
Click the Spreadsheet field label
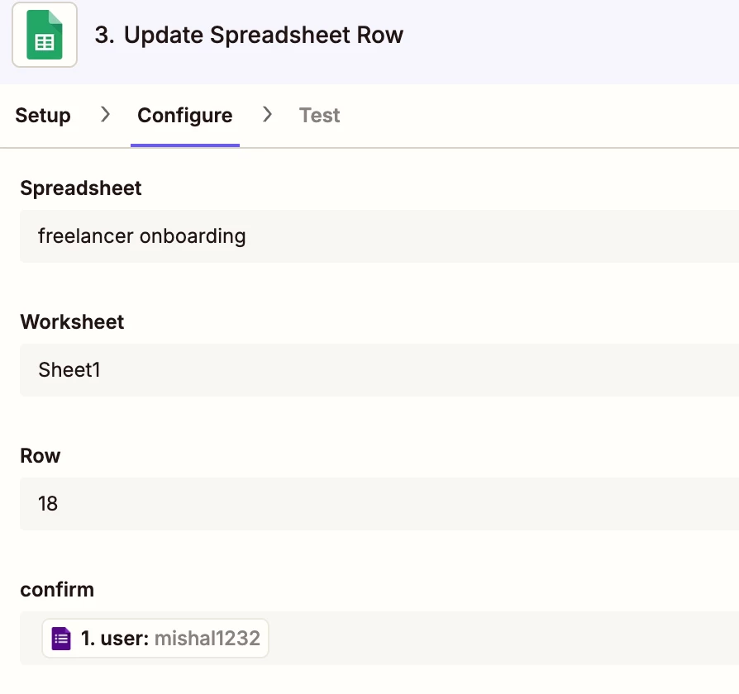point(80,188)
